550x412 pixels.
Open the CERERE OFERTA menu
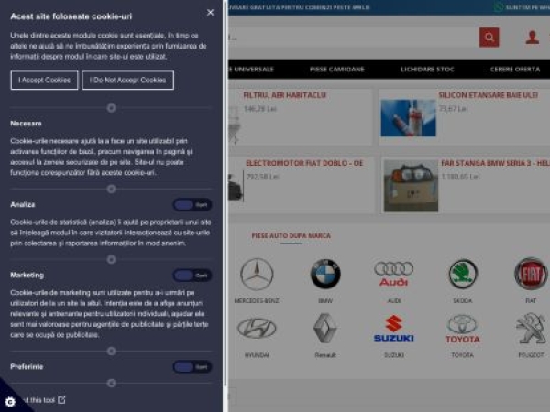pyautogui.click(x=515, y=70)
